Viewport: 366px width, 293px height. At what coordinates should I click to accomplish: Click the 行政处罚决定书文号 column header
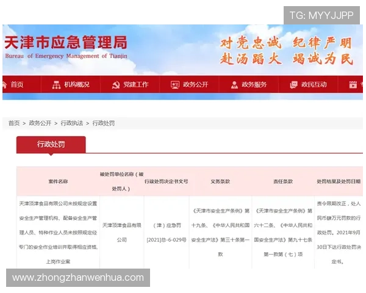click(166, 181)
